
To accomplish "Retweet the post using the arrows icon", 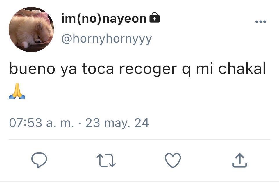I will (106, 160).
